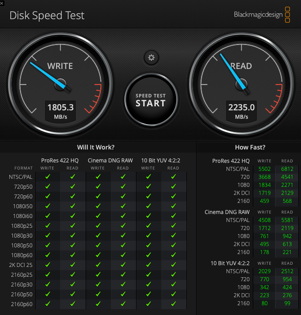Click Cinema DNG RAW read checkmark for 1080p25
The image size is (301, 315).
point(123,226)
